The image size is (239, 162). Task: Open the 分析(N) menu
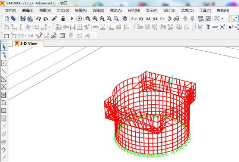coord(134,10)
